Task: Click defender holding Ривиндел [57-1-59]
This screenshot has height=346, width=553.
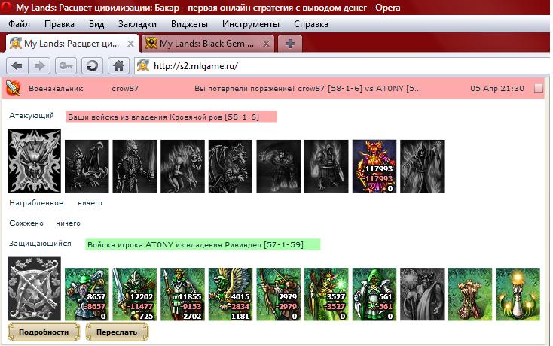Action: pyautogui.click(x=203, y=244)
